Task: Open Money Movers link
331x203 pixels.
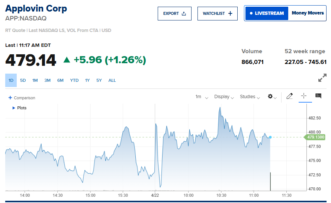Action: coord(308,13)
